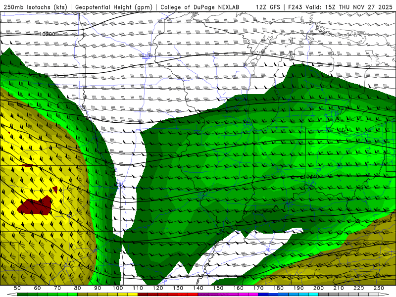
Task: Click the 60 value on the color scale
Action: tap(37, 288)
